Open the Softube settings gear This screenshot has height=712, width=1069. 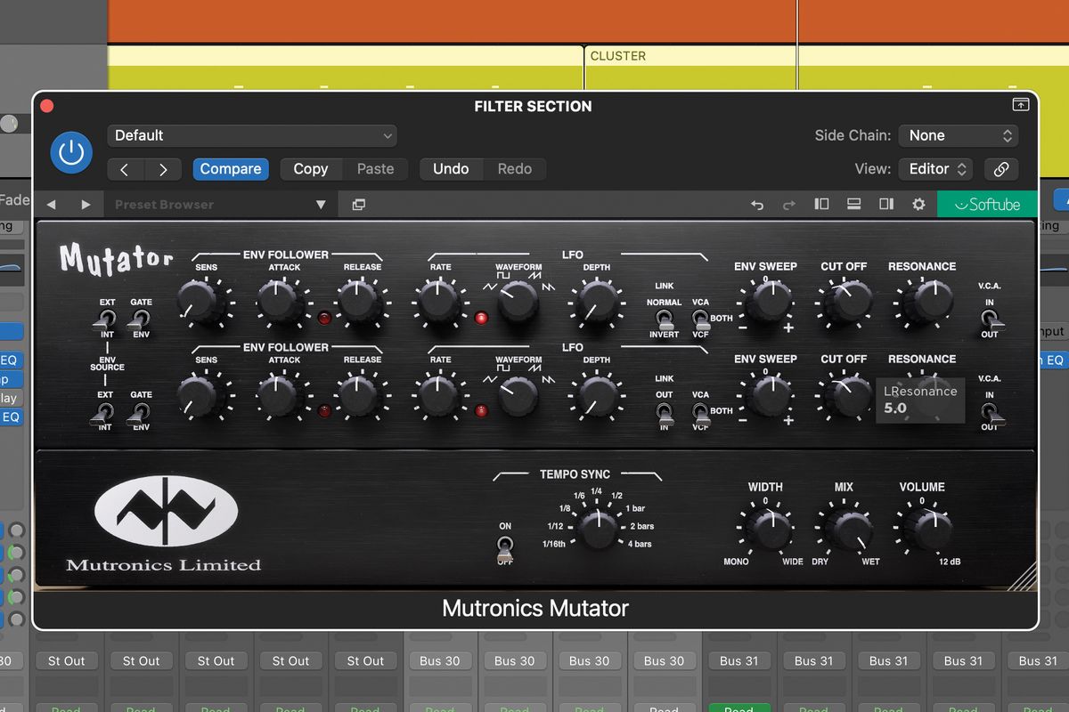click(918, 204)
